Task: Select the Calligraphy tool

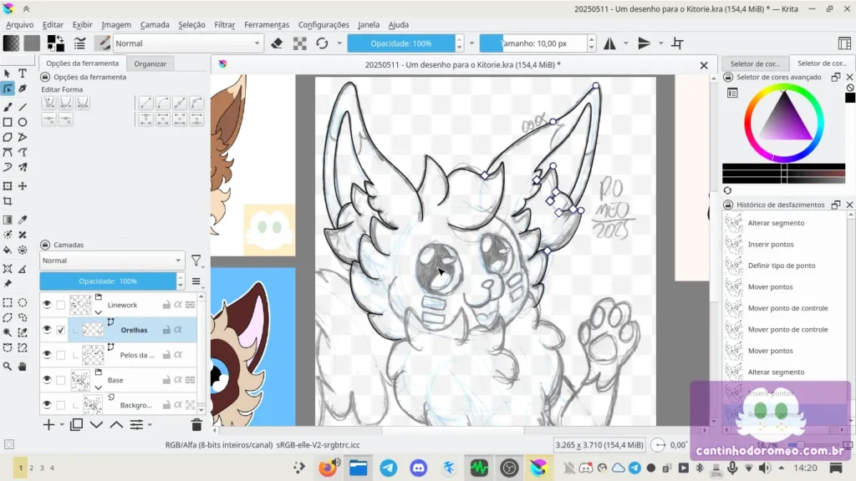Action: (x=23, y=89)
